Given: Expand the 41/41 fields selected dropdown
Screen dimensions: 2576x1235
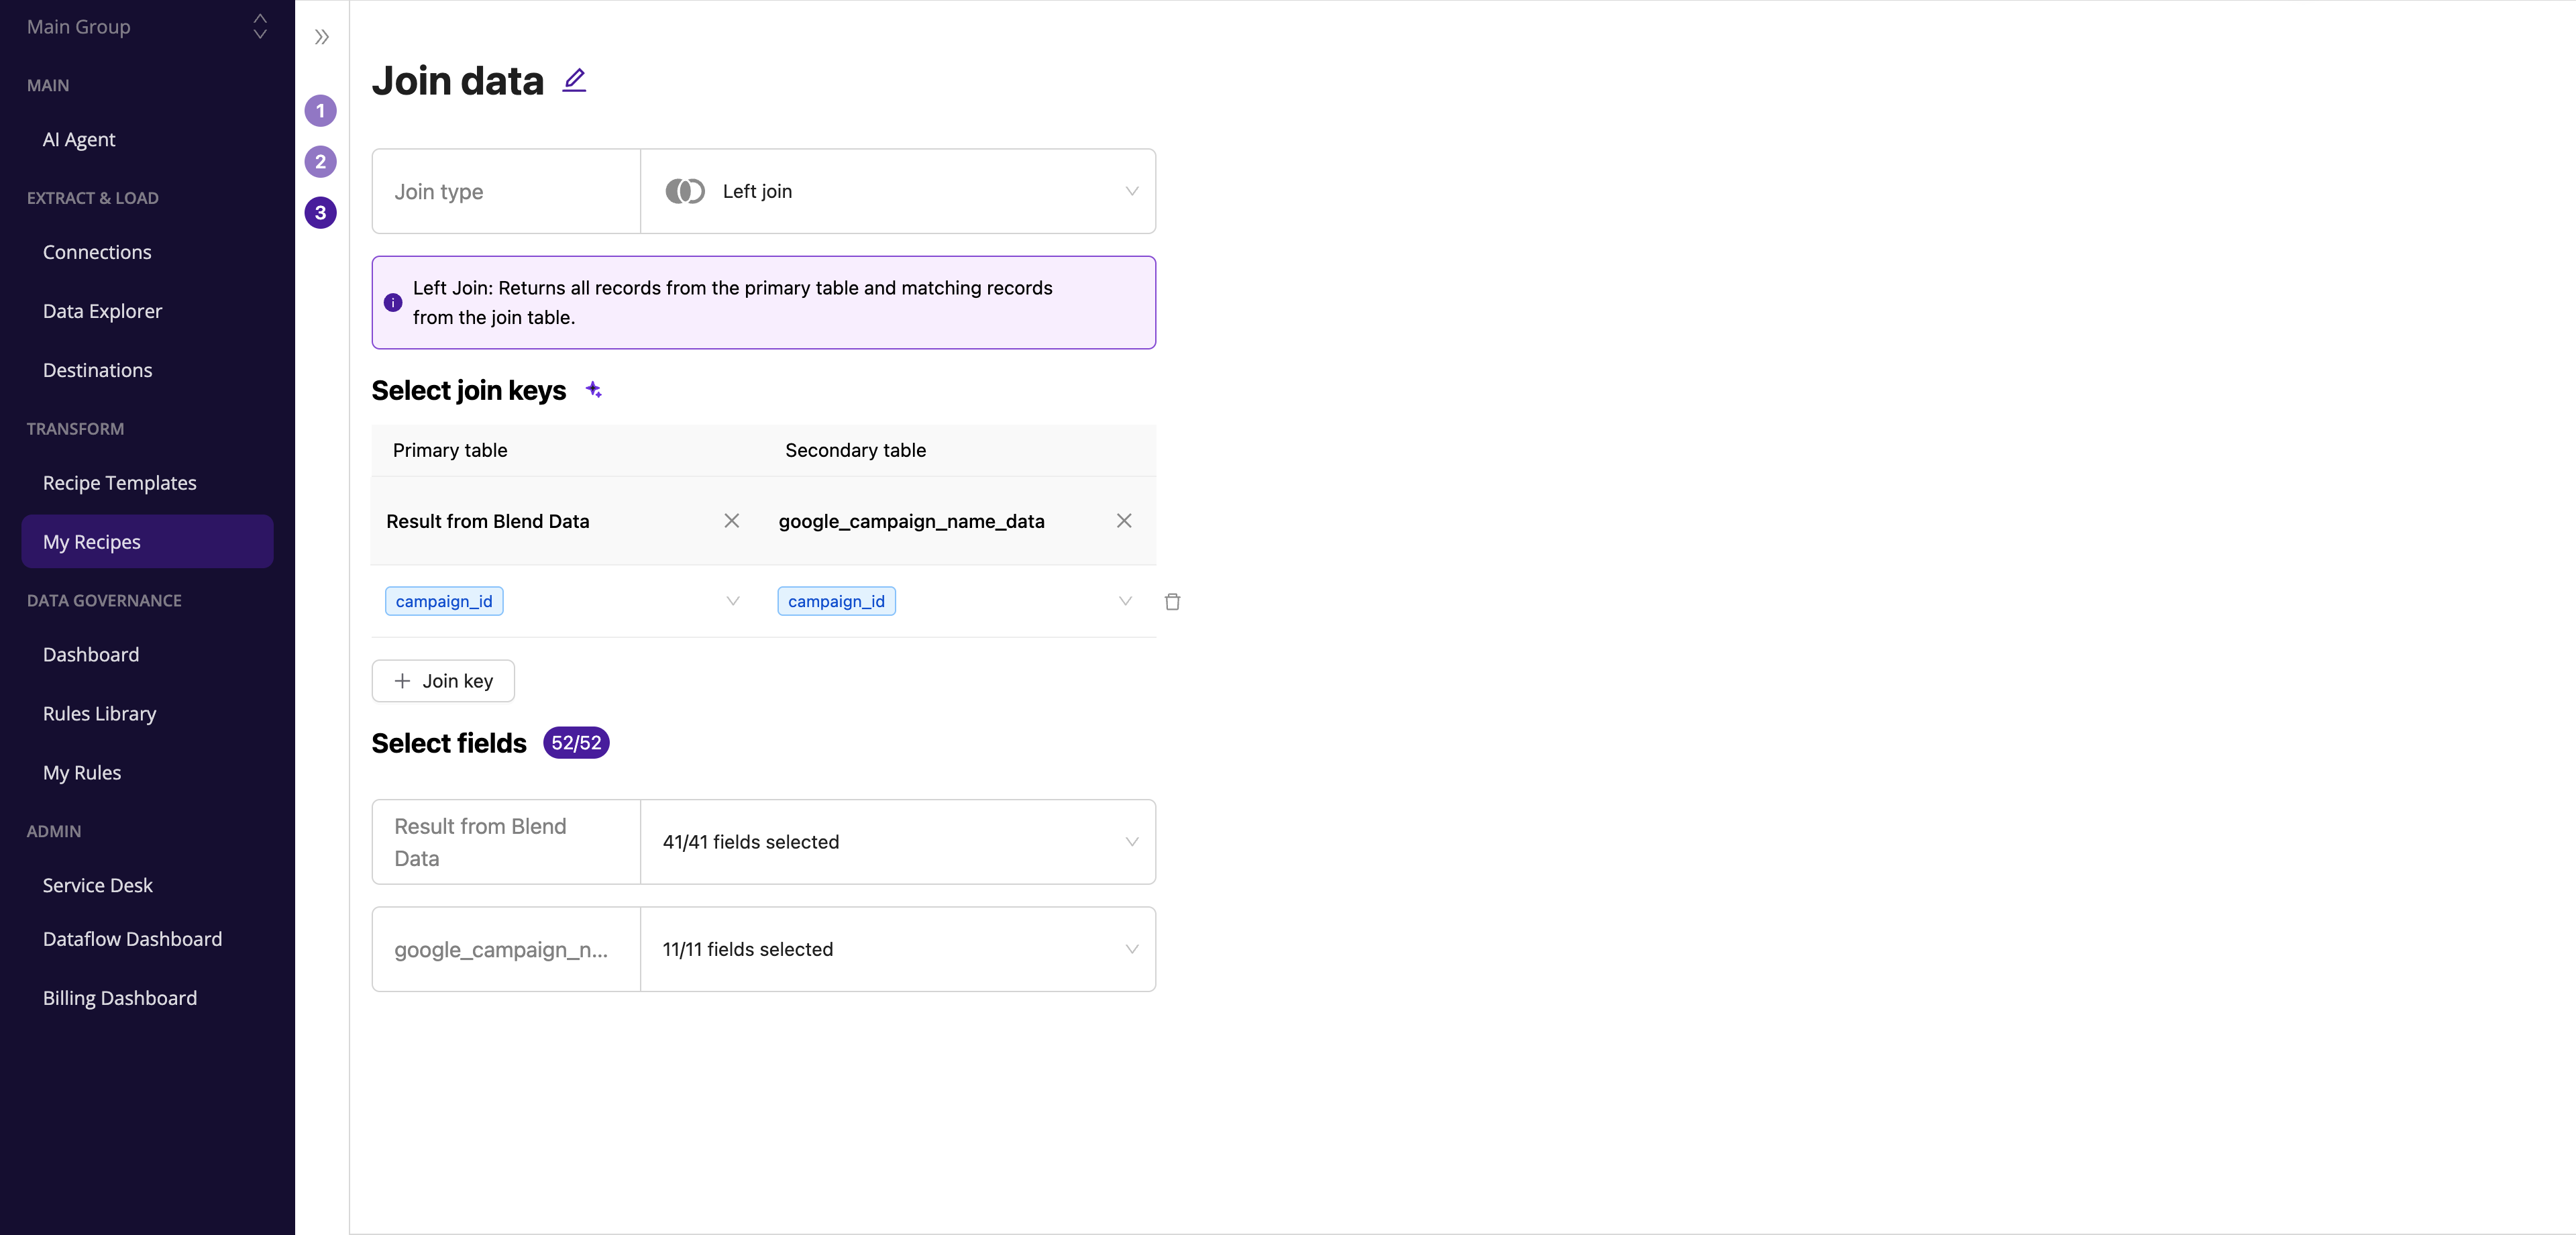Looking at the screenshot, I should coord(897,842).
